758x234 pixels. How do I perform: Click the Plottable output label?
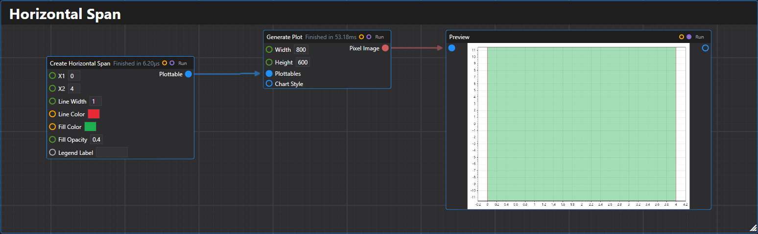(171, 74)
